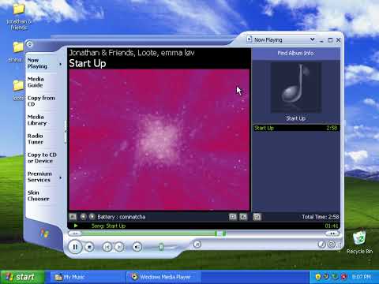This screenshot has width=379, height=284.
Task: Click the taskbar collapse handle on sidebar
Action: [66, 132]
